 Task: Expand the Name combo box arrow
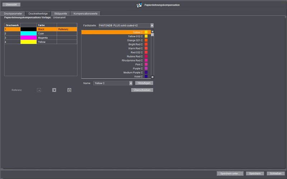(x=131, y=83)
